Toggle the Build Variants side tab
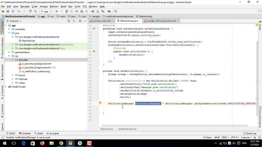Viewport: 262px width, 147px height. tap(2, 72)
